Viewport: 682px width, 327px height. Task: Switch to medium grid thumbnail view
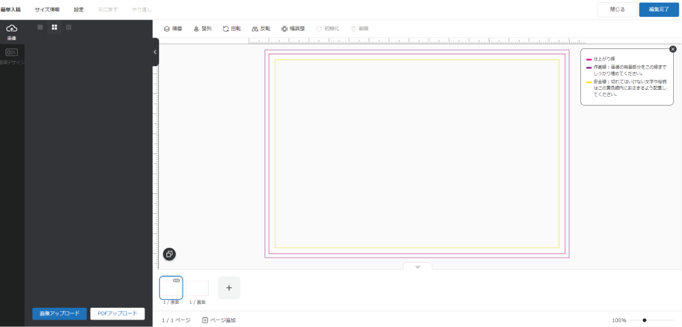tap(55, 27)
